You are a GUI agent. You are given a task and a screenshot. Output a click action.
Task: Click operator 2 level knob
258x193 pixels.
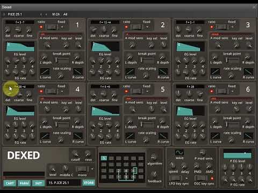[x=163, y=44]
